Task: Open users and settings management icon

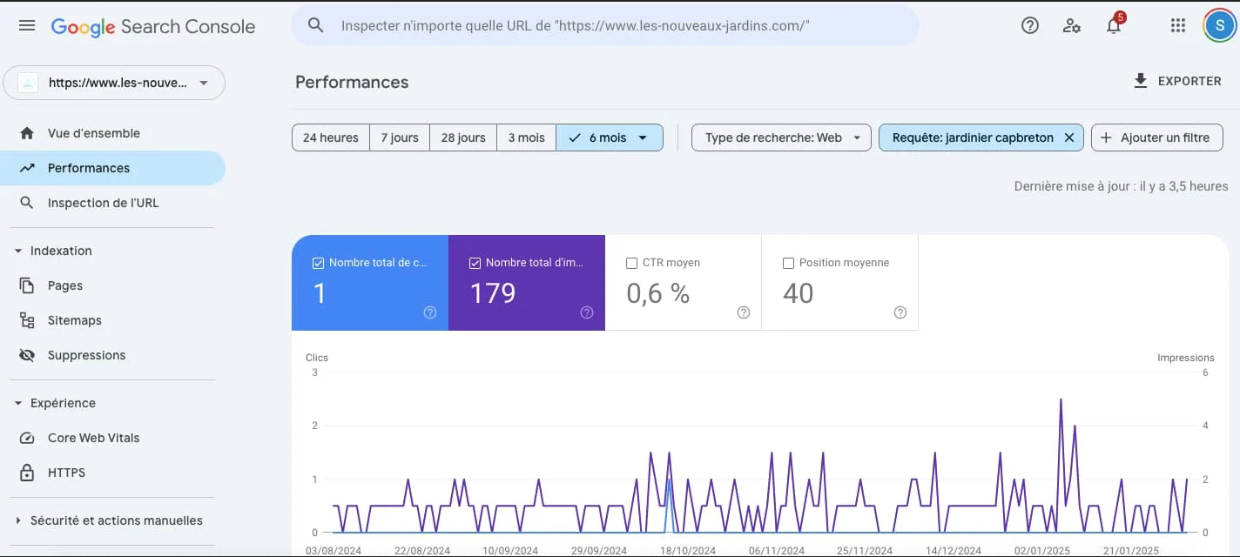Action: (1072, 26)
